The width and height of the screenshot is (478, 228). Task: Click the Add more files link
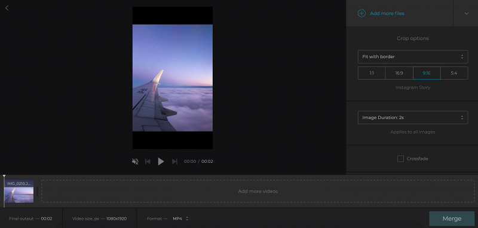coord(387,13)
